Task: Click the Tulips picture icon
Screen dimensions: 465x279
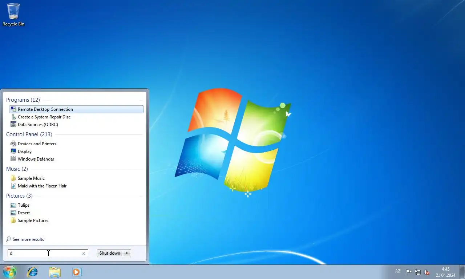Action: [13, 205]
